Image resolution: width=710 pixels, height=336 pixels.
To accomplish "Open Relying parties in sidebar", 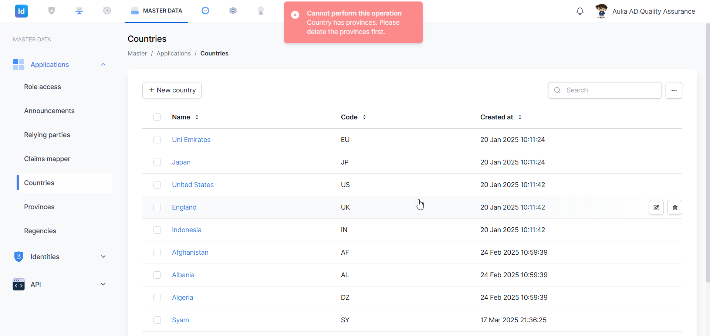I will 47,135.
